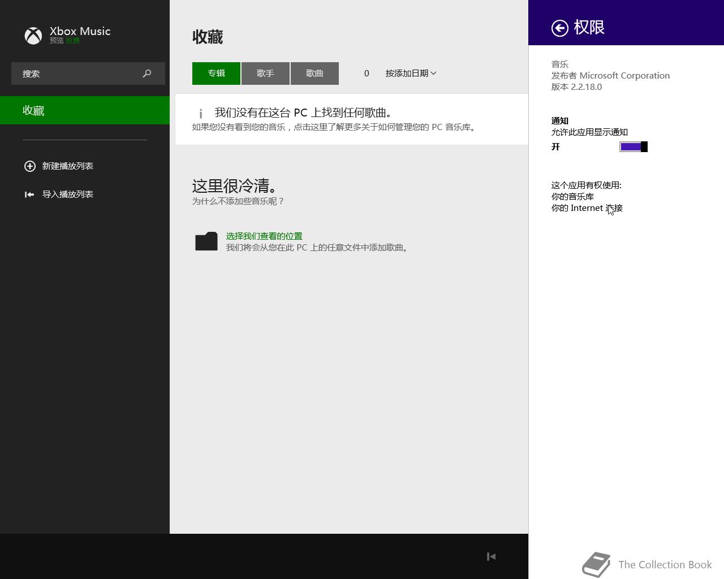The image size is (724, 579).
Task: Open the 按添加日期 sort dropdown
Action: [411, 73]
